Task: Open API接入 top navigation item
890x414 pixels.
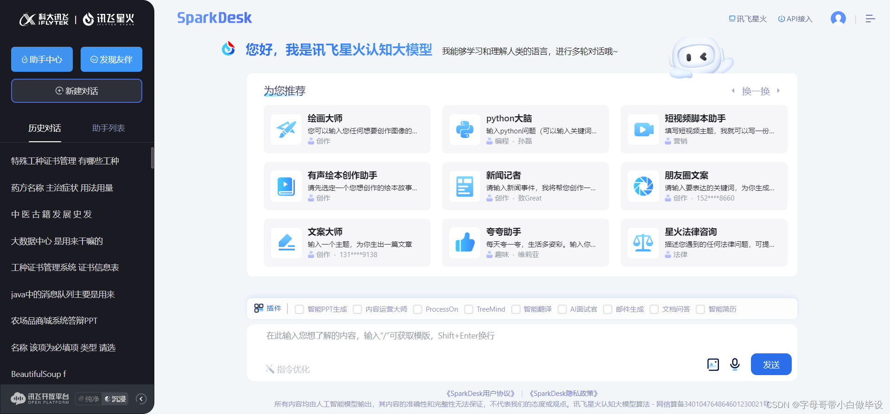Action: (795, 19)
